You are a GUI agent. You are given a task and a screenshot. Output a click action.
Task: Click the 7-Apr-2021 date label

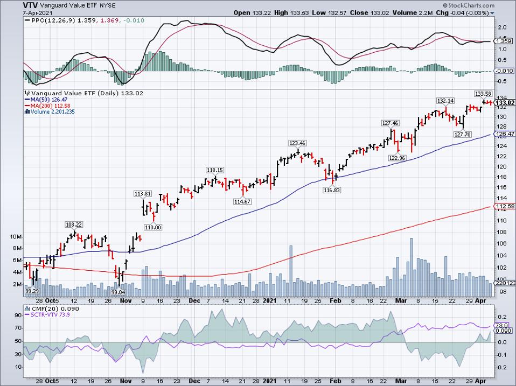tap(37, 13)
